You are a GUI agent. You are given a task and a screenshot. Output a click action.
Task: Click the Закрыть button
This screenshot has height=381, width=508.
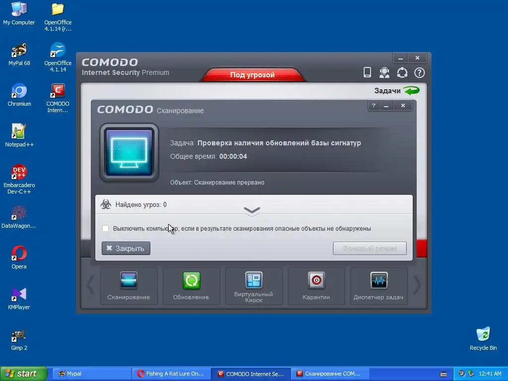pos(126,248)
